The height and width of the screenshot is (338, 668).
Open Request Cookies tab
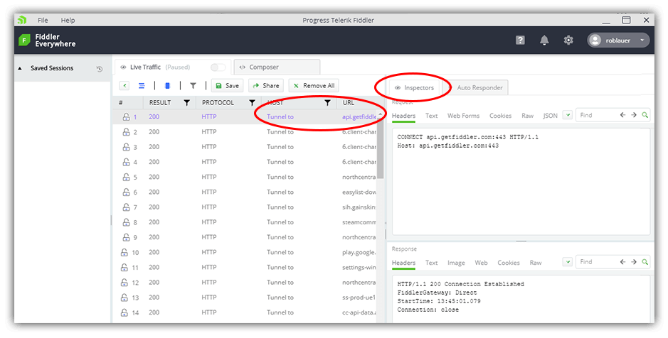pos(500,116)
